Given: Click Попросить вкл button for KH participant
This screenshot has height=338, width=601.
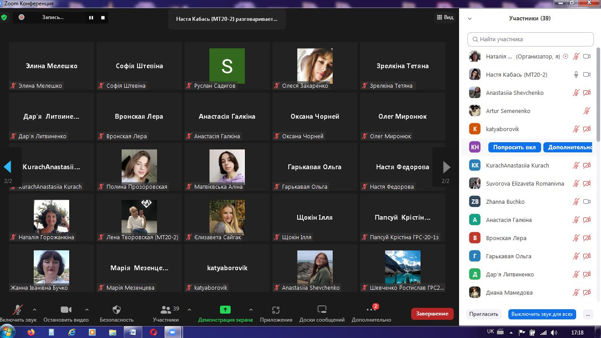Looking at the screenshot, I should pyautogui.click(x=515, y=147).
